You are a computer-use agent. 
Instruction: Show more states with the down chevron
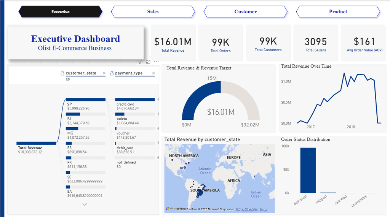click(85, 204)
